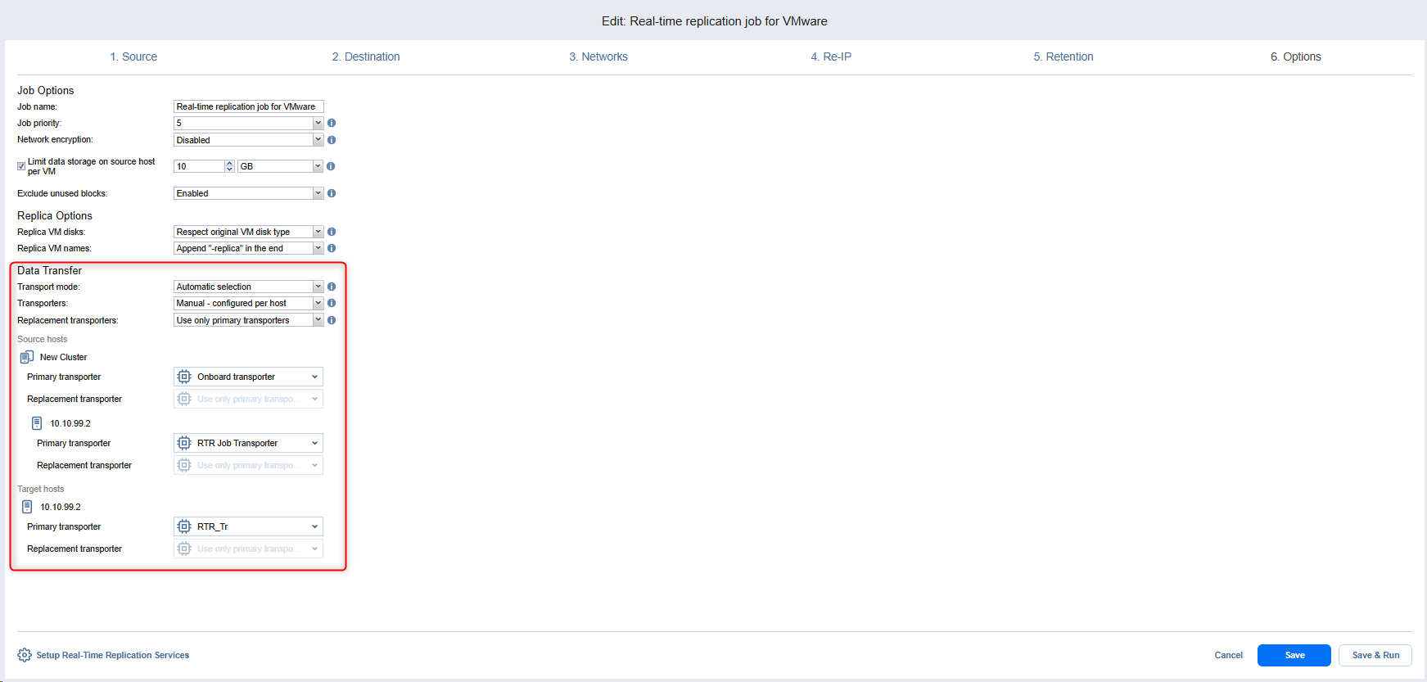This screenshot has width=1427, height=682.
Task: Go to the Source step tab
Action: 133,56
